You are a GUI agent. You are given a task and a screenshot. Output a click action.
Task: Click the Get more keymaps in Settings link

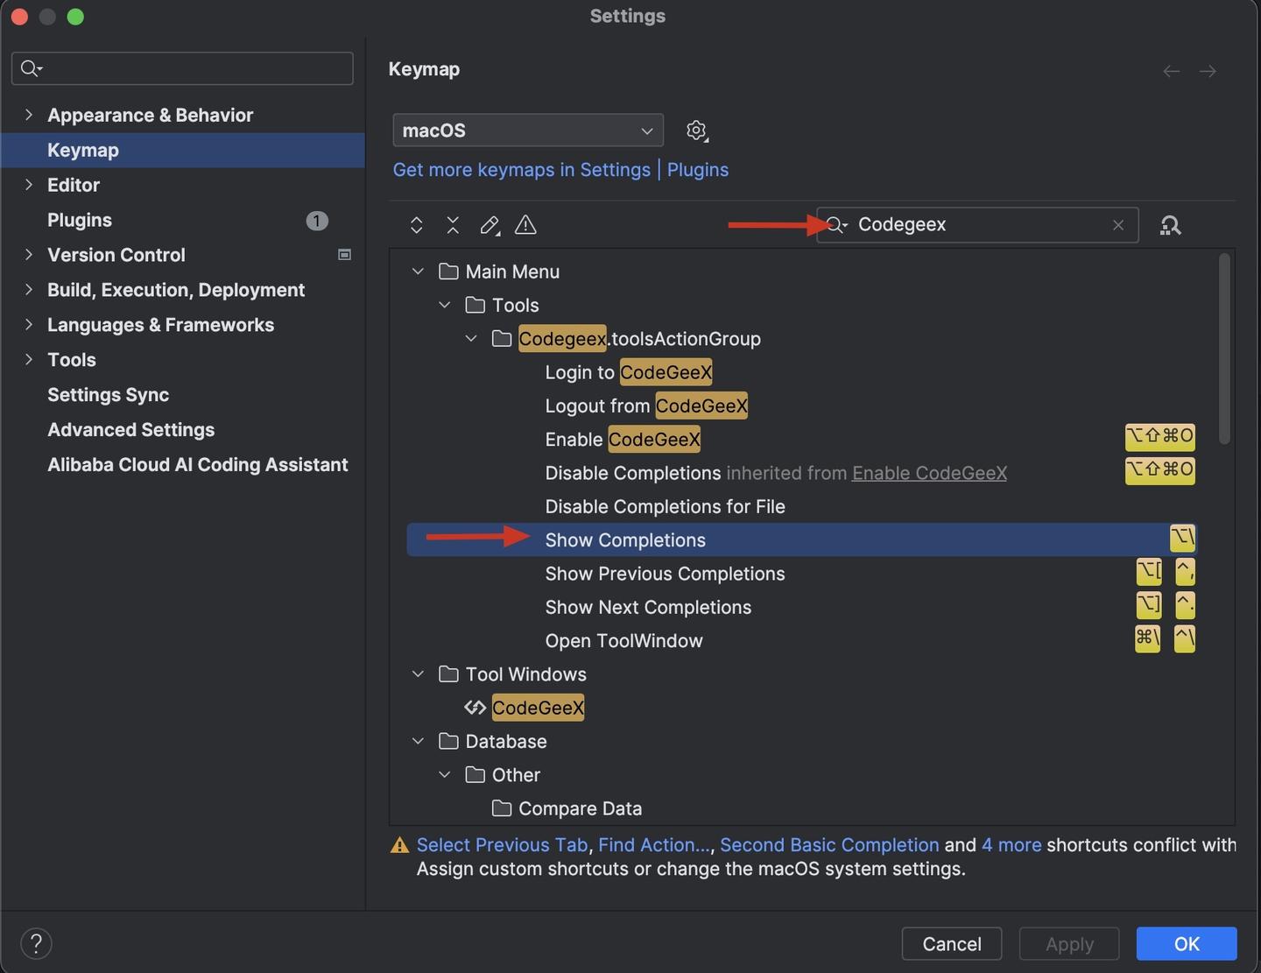pyautogui.click(x=521, y=170)
